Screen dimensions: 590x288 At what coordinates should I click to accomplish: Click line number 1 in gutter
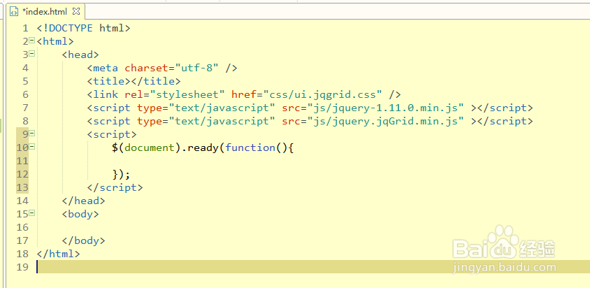[x=25, y=28]
